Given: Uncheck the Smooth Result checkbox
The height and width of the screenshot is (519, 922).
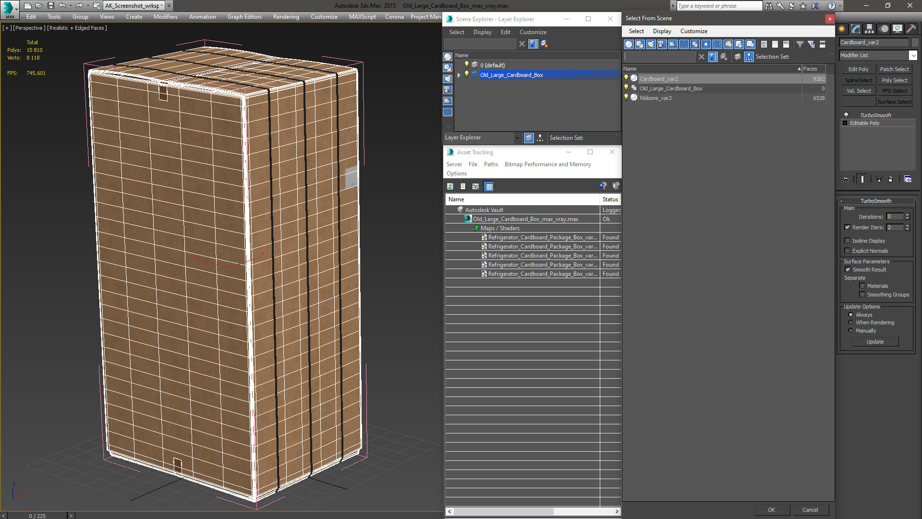Looking at the screenshot, I should click(848, 270).
